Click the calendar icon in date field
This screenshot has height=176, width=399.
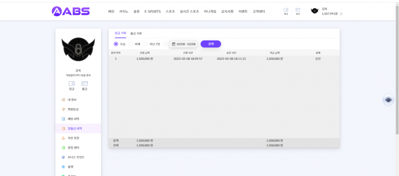(x=173, y=44)
